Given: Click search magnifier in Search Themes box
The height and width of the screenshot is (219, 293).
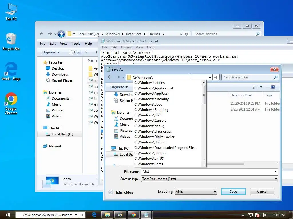Looking at the screenshot, I should [x=258, y=34].
